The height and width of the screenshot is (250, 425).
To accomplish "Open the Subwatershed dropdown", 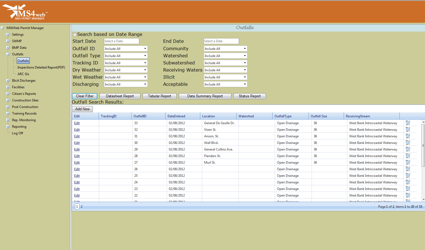I will tap(226, 63).
